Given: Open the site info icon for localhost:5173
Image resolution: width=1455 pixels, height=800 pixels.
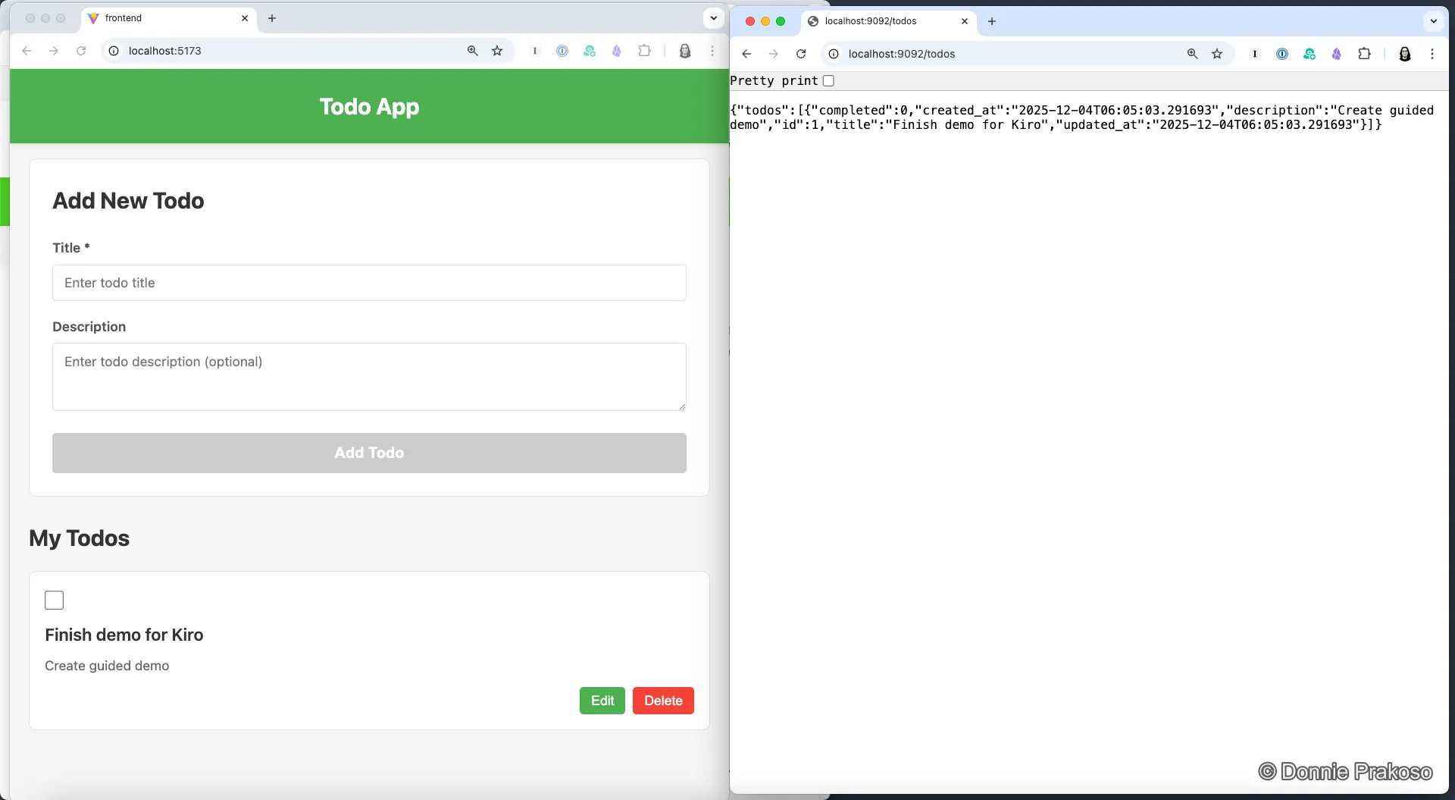Looking at the screenshot, I should (x=113, y=51).
